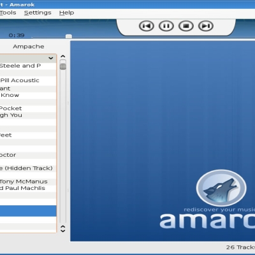255x255 pixels.
Task: Click the elapsed time 0:39 label
Action: click(17, 35)
